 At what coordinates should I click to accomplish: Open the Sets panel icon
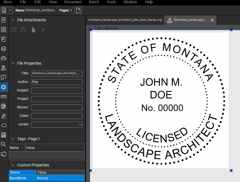click(4, 77)
